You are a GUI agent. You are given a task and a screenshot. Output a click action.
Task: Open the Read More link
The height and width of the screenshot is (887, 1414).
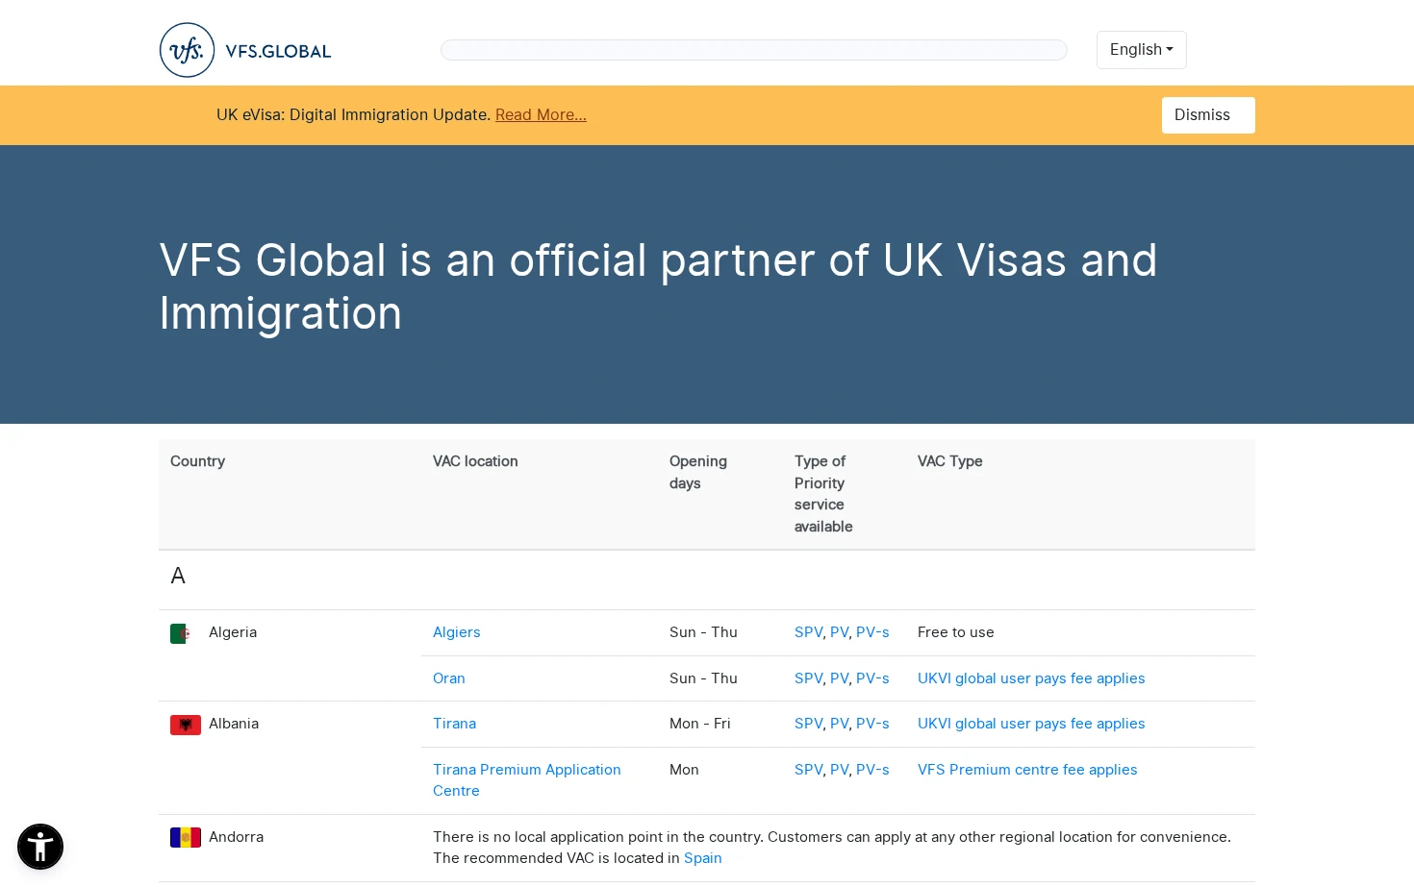[x=541, y=114]
